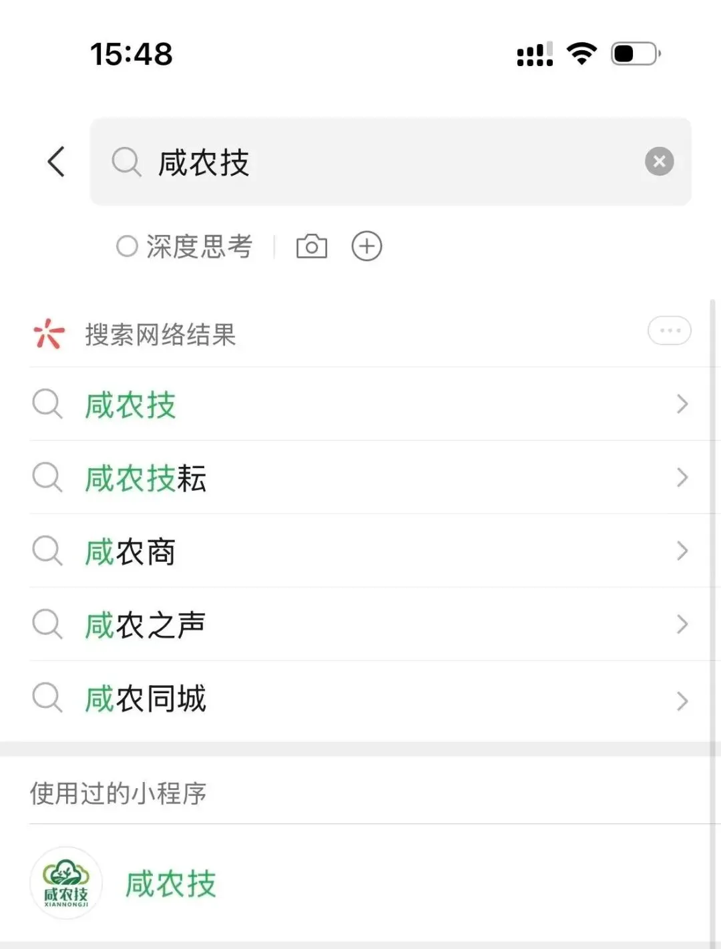The height and width of the screenshot is (949, 721).
Task: Open camera image search icon
Action: [x=312, y=246]
